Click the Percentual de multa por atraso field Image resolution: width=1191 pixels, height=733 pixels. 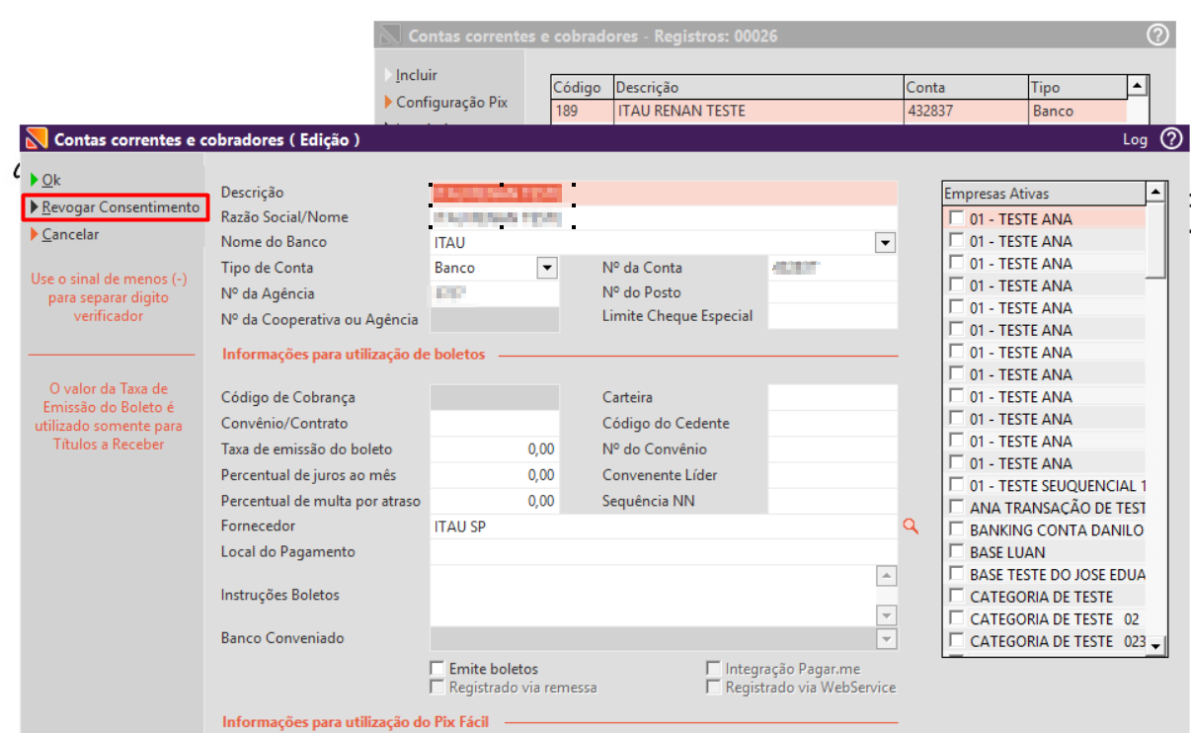(495, 501)
